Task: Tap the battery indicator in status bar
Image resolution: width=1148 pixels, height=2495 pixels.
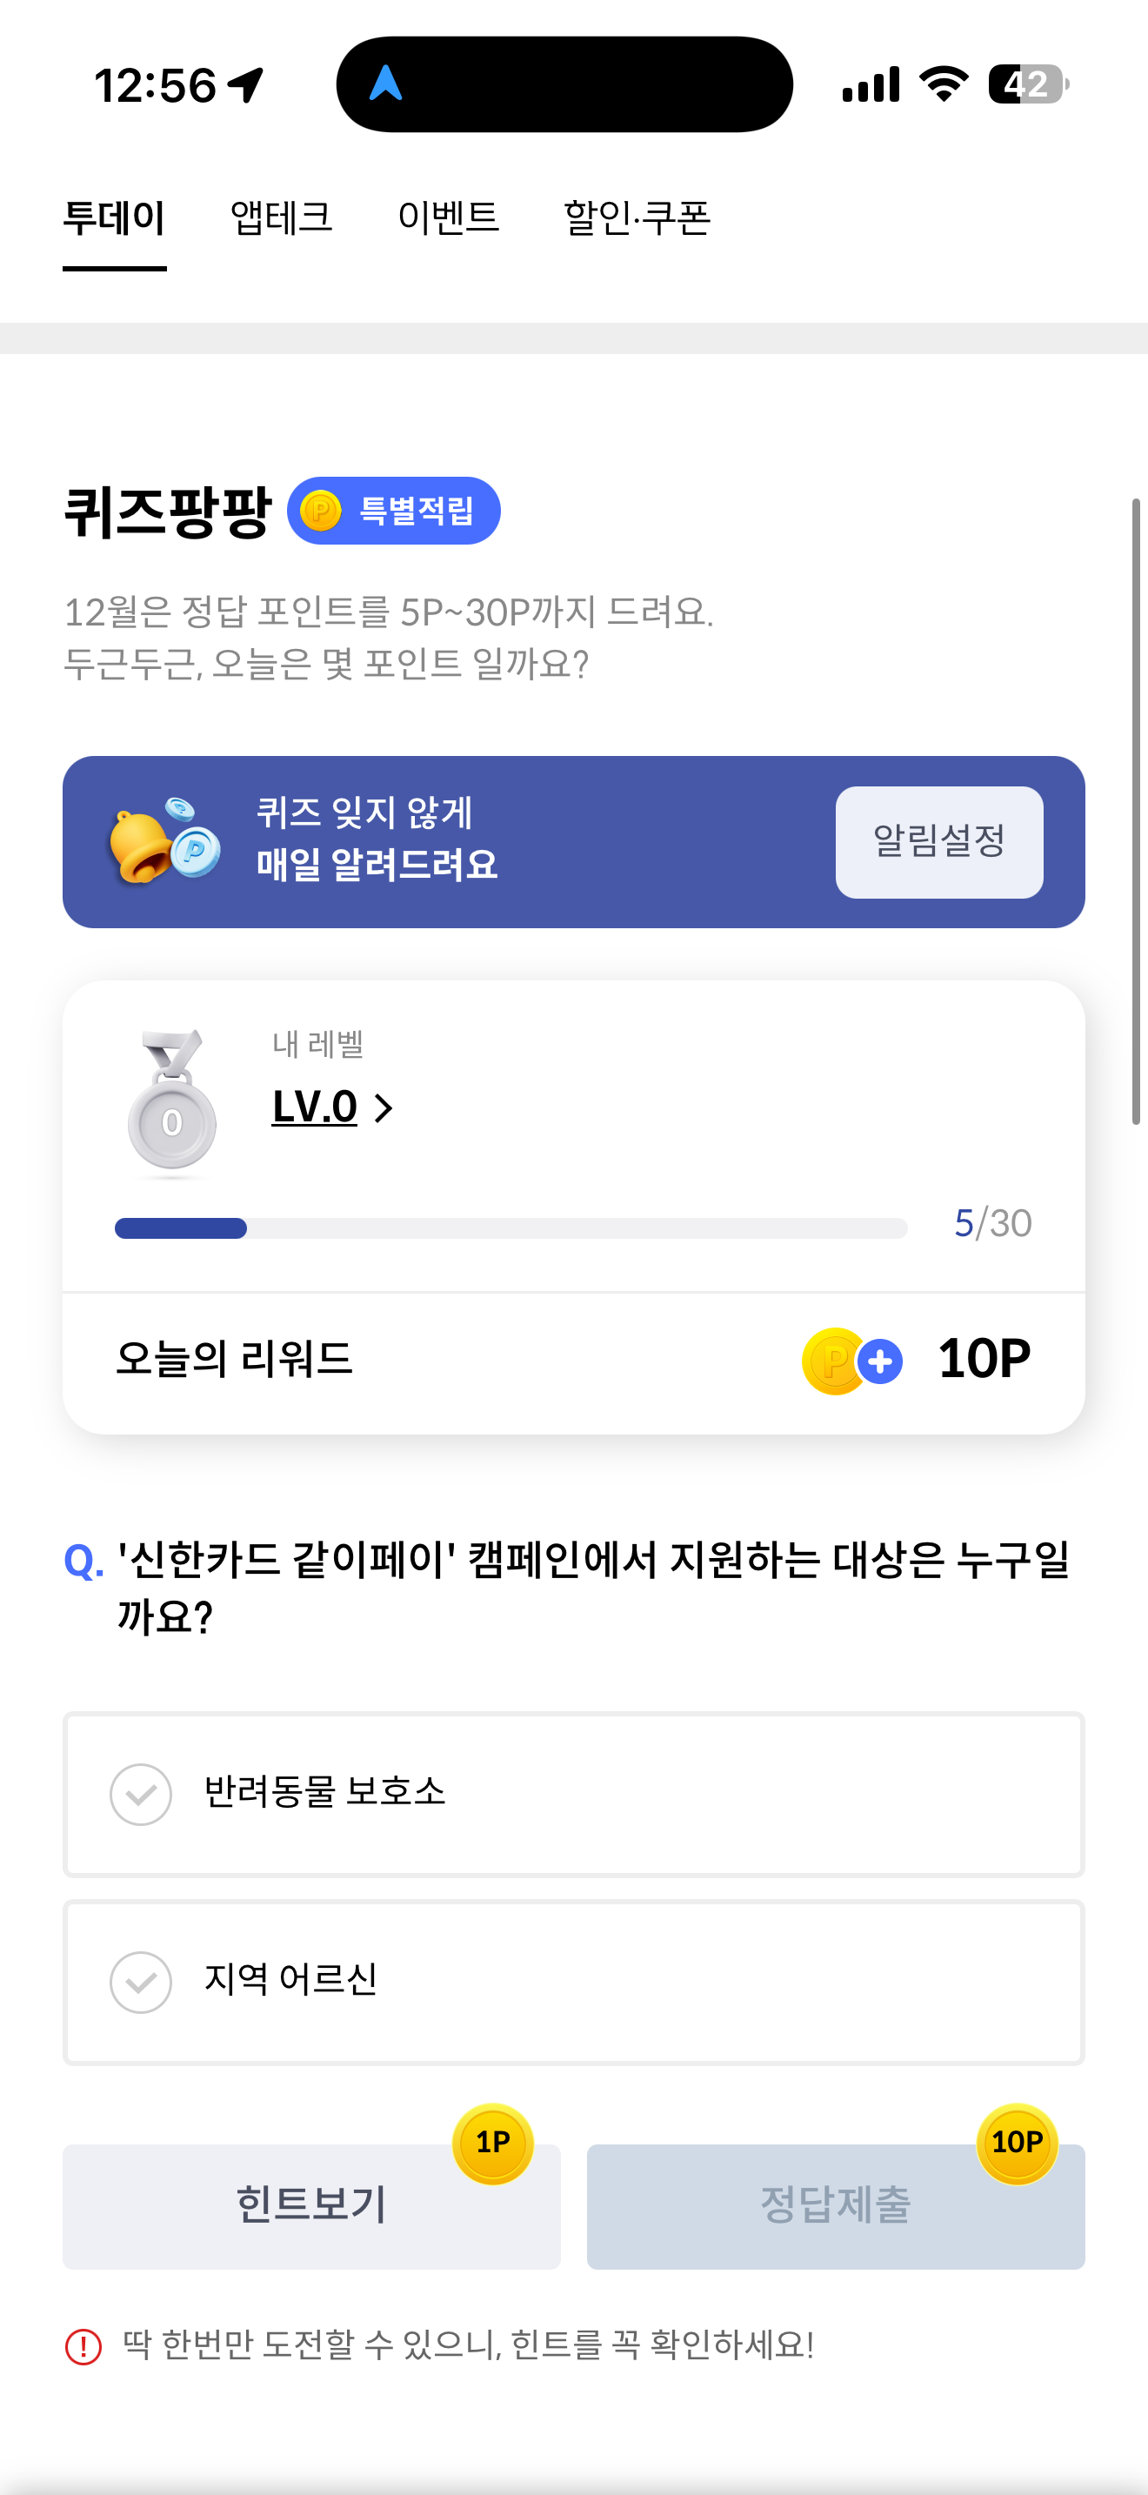Action: pyautogui.click(x=1028, y=84)
